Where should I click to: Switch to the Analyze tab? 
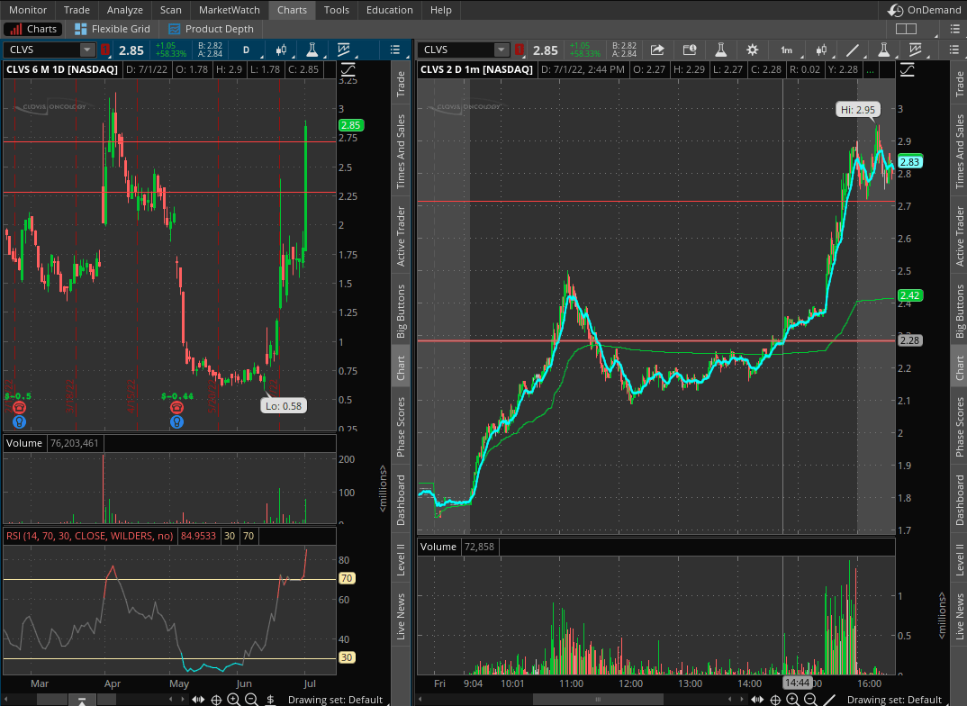tap(124, 10)
